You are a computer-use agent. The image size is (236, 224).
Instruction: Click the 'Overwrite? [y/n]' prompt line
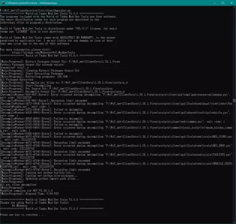15,68
